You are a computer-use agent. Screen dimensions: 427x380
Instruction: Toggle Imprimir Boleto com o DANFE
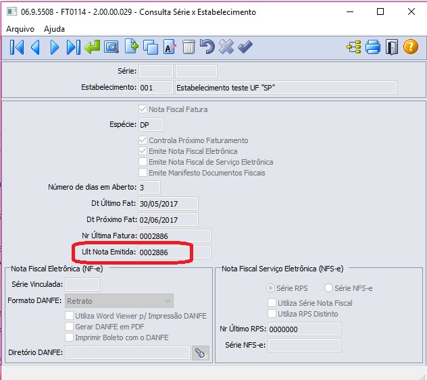pos(69,337)
